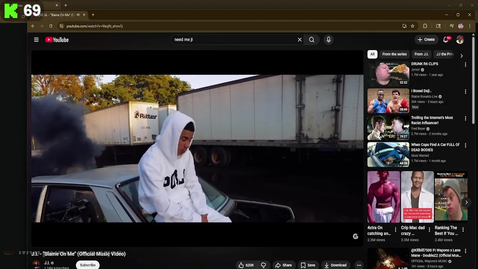Open options for the Most Wanted video
The height and width of the screenshot is (269, 478).
(x=465, y=145)
